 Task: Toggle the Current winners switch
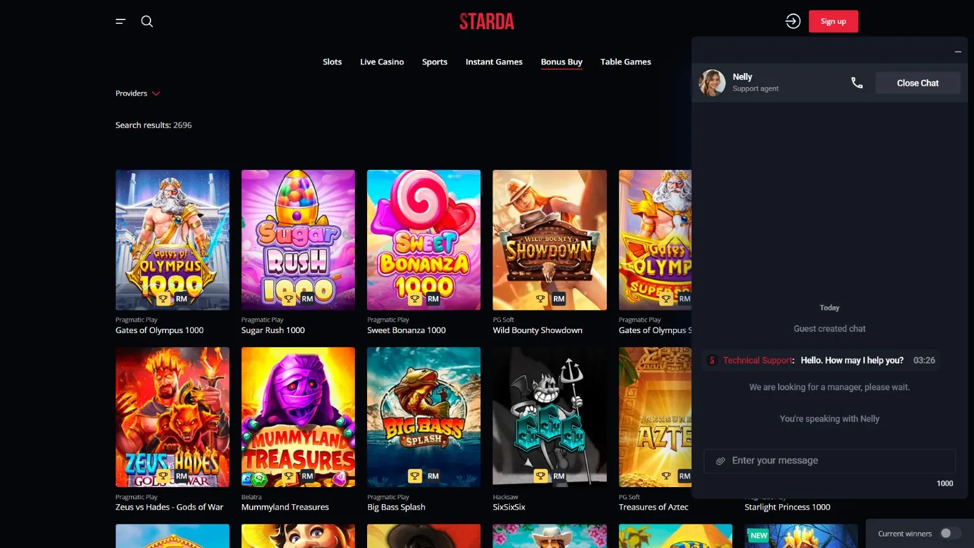click(950, 533)
